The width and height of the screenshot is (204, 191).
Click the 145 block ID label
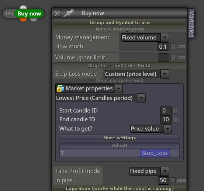click(9, 14)
